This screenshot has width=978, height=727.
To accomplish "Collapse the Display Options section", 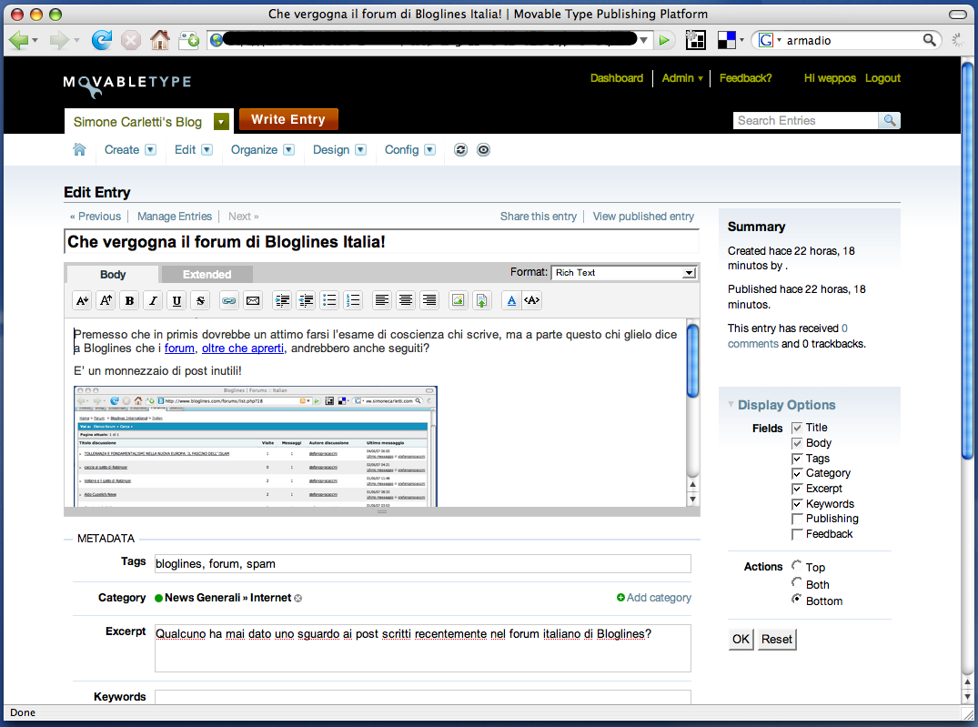I will point(731,404).
